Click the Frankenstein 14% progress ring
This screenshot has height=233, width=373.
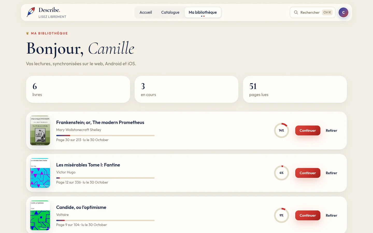point(282,130)
